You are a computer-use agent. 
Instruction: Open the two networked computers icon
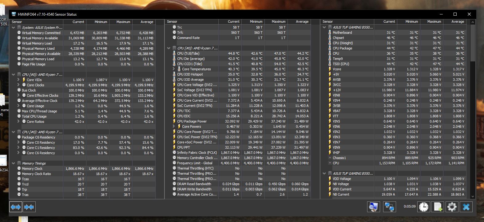point(389,207)
